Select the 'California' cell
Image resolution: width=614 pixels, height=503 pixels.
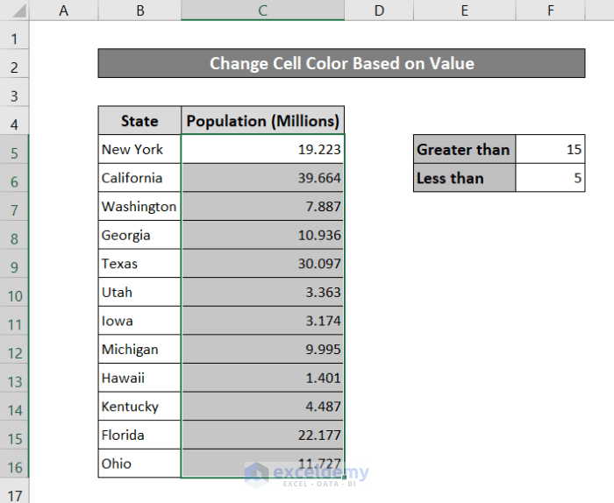(139, 178)
